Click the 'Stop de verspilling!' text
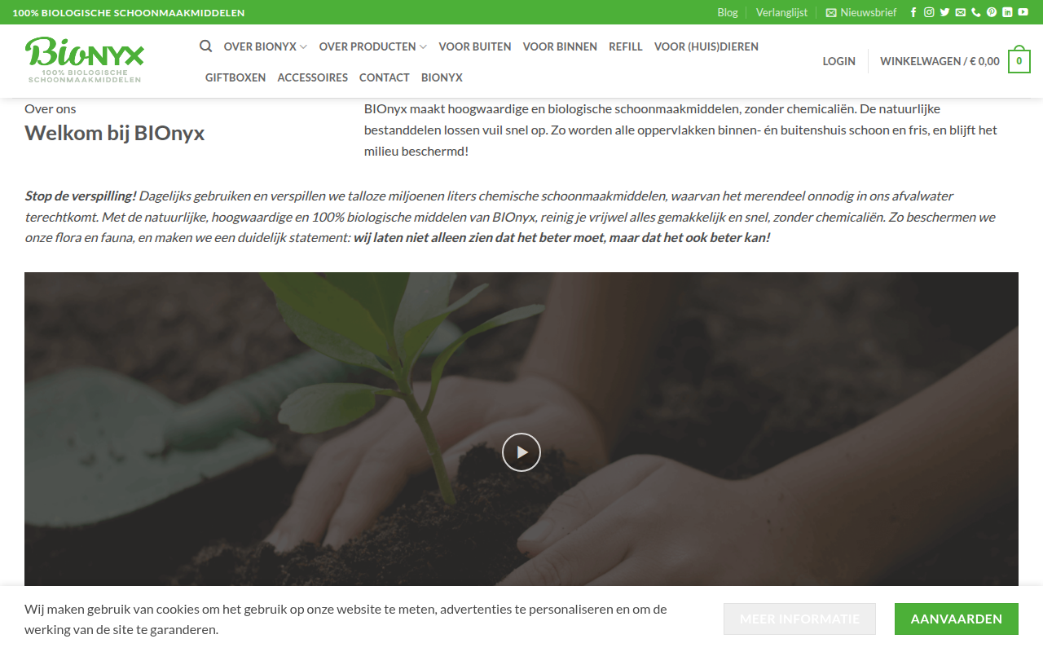The width and height of the screenshot is (1043, 652). (81, 196)
